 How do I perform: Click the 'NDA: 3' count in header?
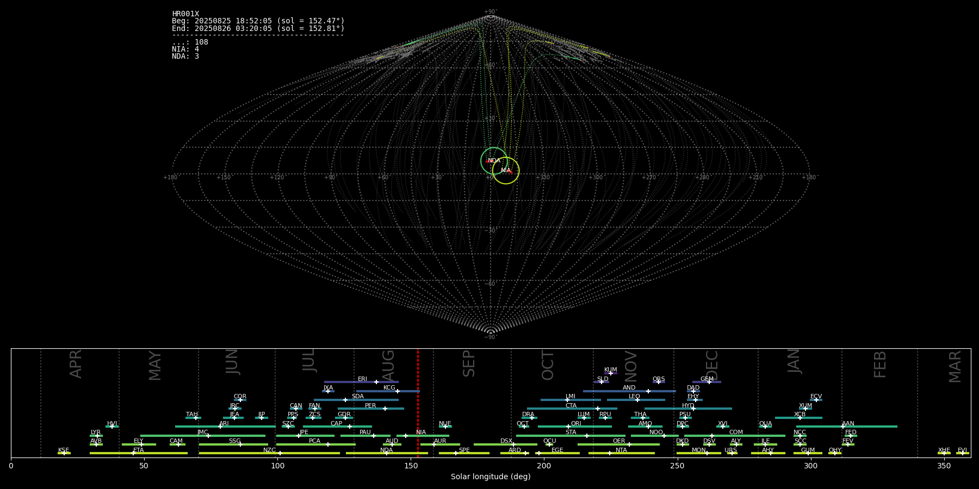(185, 57)
